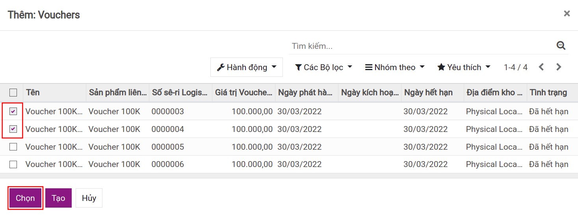Toggle the select-all header checkbox
Screen dimensions: 578x221
13,93
